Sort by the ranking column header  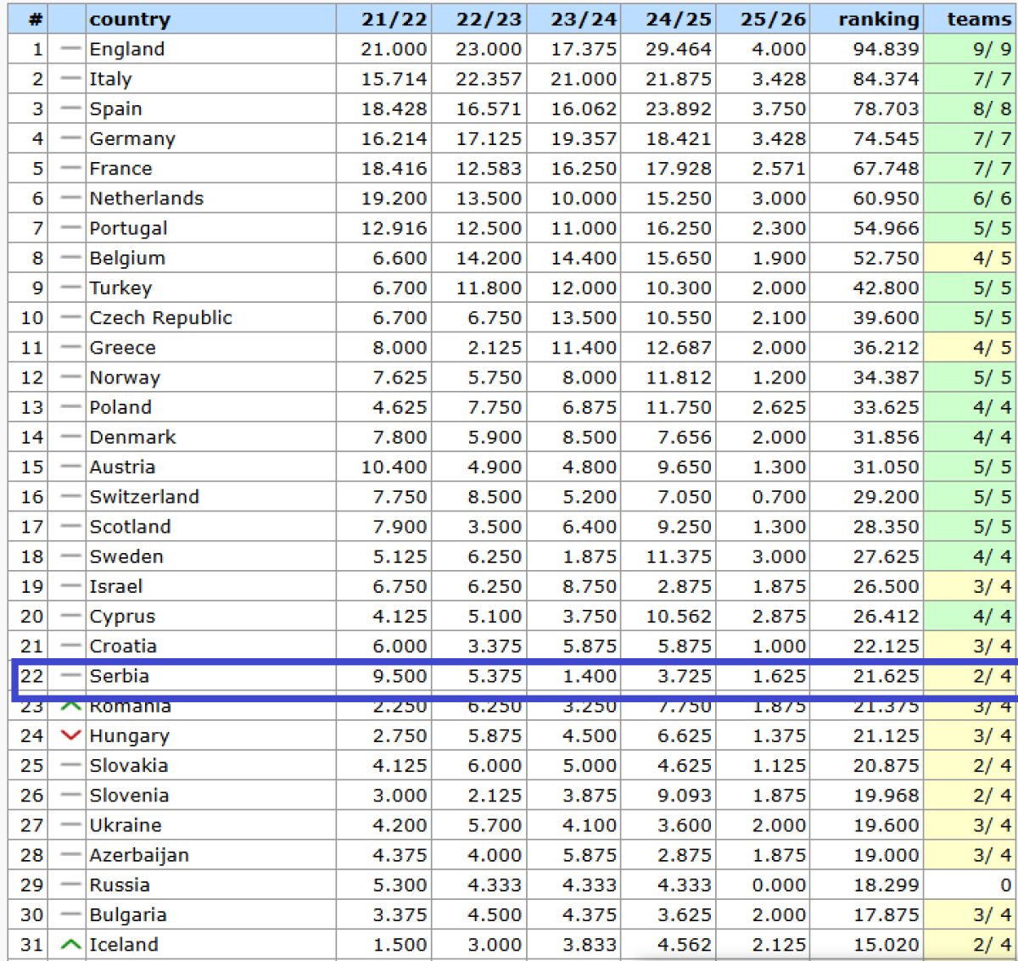pos(878,20)
